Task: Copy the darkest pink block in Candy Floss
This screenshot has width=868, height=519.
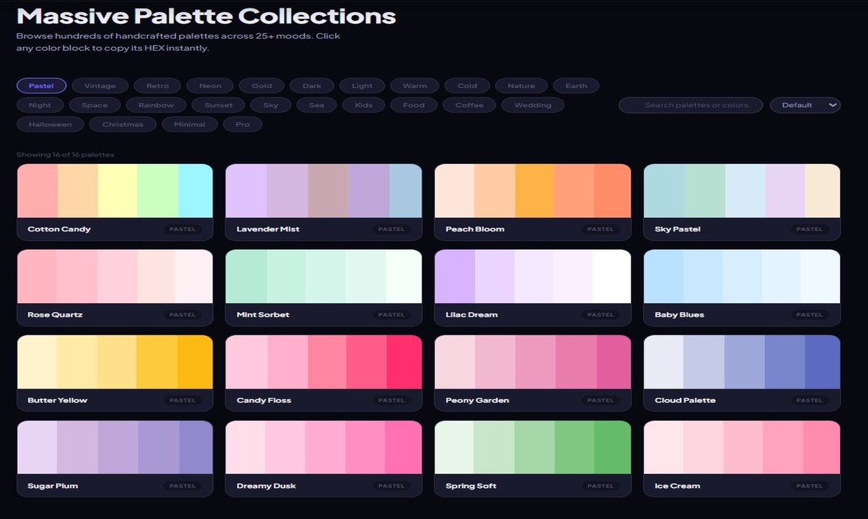Action: 403,361
